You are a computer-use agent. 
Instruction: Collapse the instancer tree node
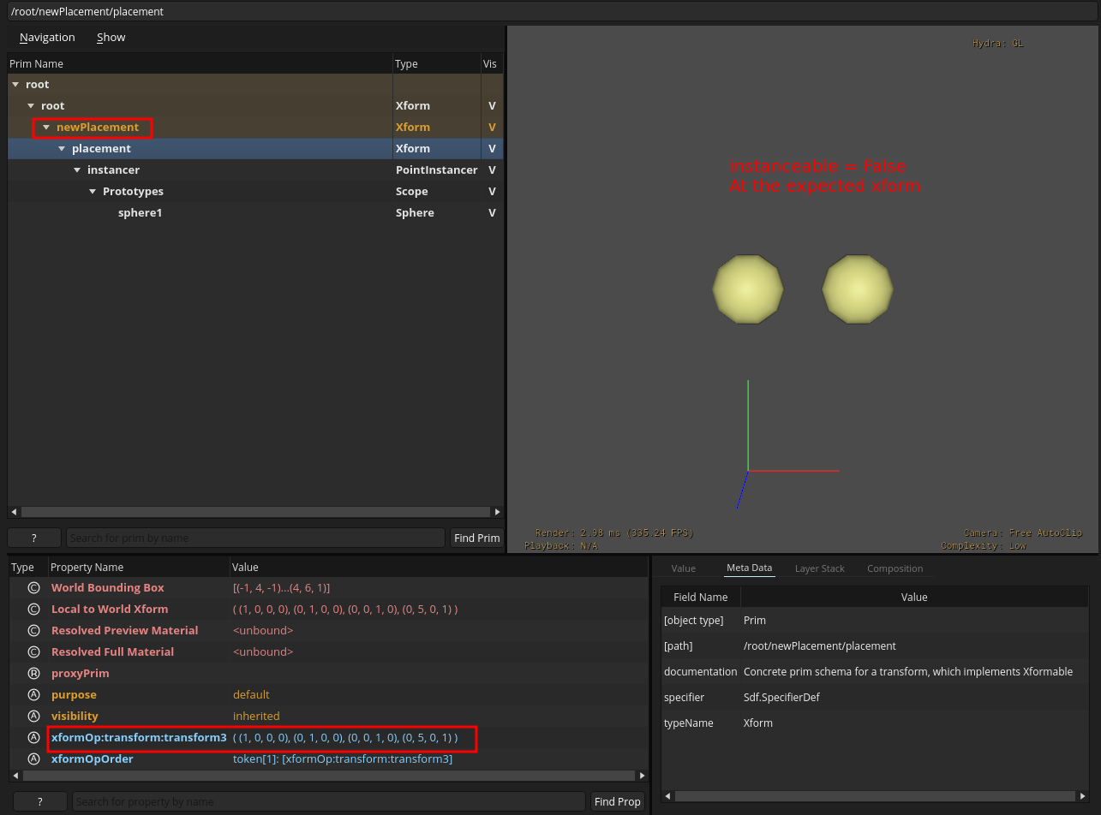point(77,170)
